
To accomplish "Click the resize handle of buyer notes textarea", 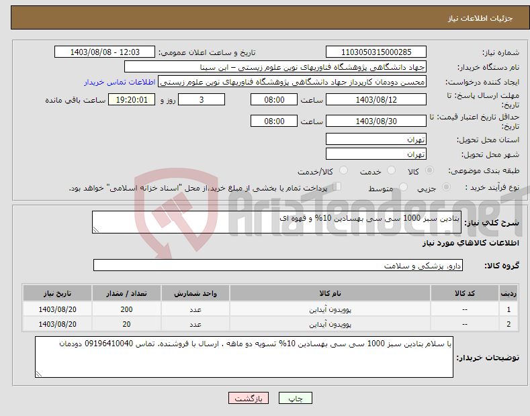I will tap(39, 374).
